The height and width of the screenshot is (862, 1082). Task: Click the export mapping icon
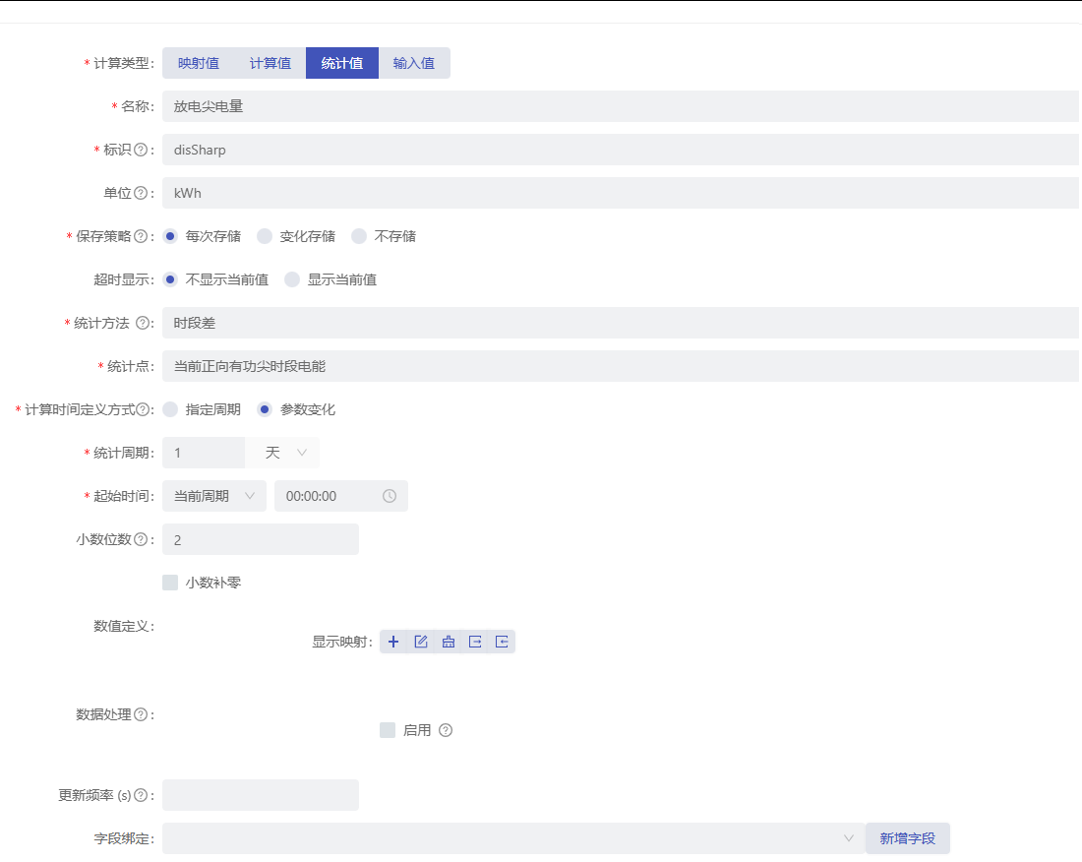(474, 642)
